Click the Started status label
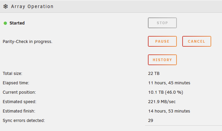 tap(17, 23)
